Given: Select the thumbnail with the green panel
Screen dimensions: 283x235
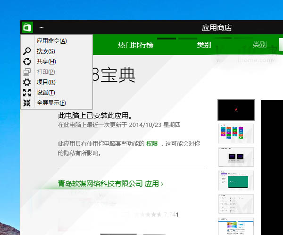Looking at the screenshot, I should point(236,180).
